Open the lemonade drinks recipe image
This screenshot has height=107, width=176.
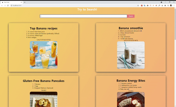pos(43,55)
